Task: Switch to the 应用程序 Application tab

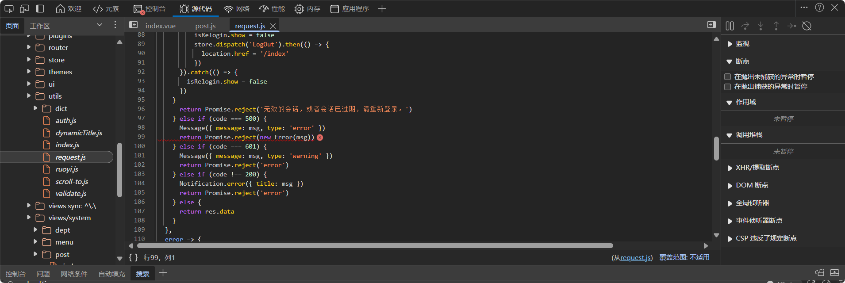Action: [x=350, y=8]
